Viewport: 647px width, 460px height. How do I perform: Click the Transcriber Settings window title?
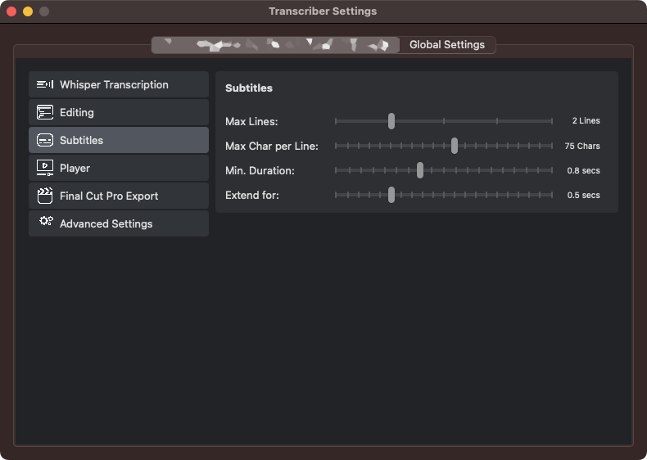(323, 11)
